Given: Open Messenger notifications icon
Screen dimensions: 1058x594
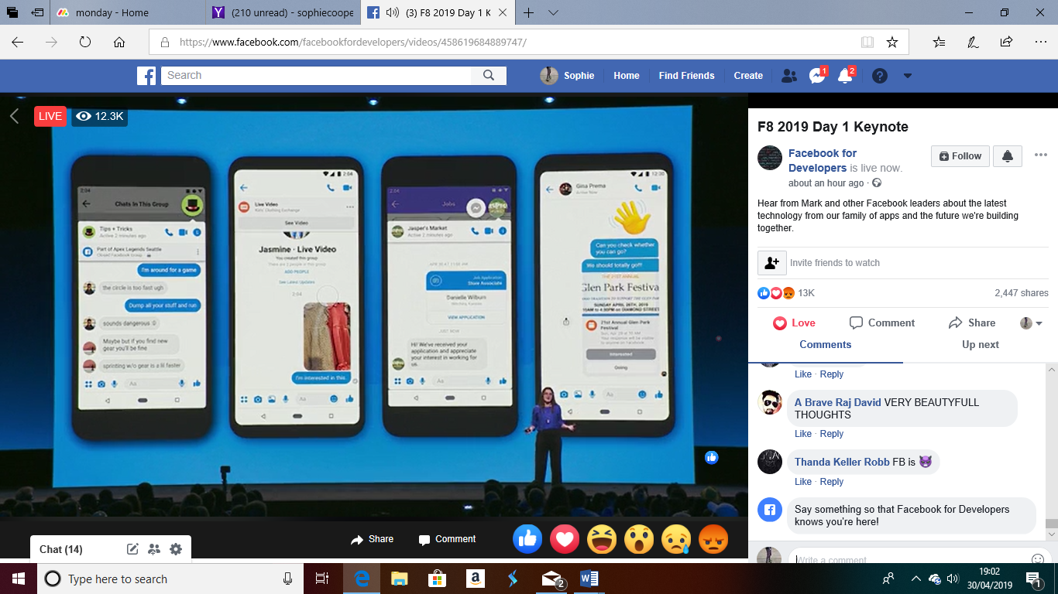Looking at the screenshot, I should (817, 76).
